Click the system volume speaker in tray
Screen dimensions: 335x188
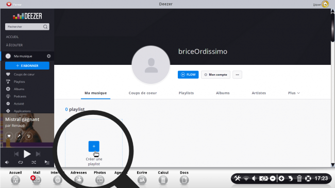point(254,178)
